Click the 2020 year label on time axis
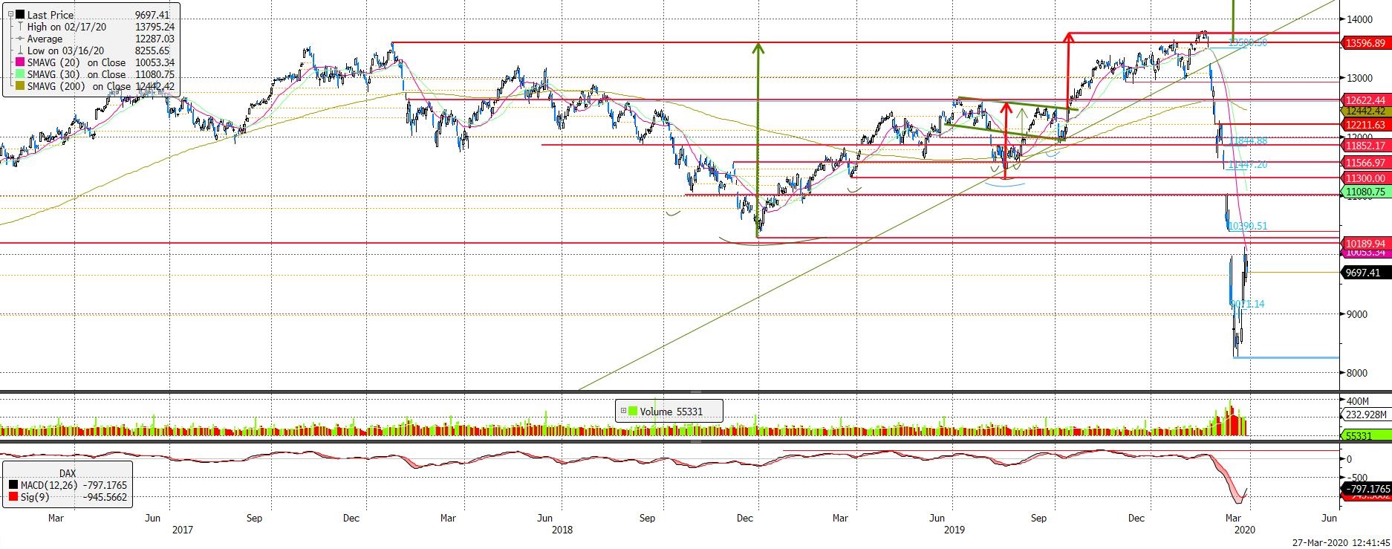Screen dimensions: 1392x549 tap(1244, 530)
